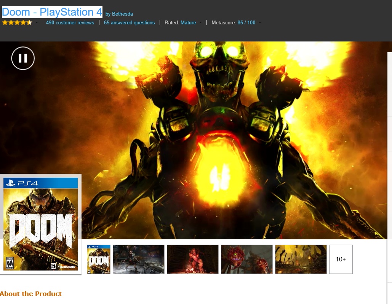Click the gold star rating icons
The image size is (392, 304).
(x=17, y=23)
